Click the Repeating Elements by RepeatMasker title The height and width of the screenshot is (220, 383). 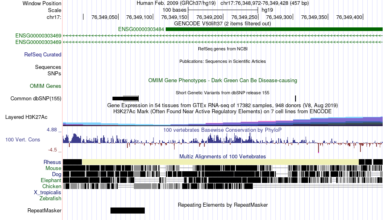223,205
